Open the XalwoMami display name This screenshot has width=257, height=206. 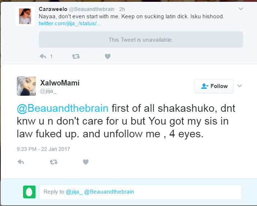point(60,83)
